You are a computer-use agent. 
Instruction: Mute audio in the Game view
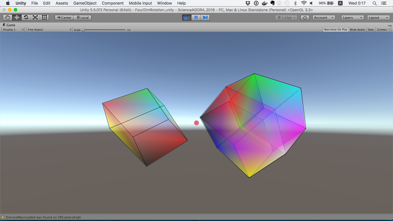pos(358,29)
